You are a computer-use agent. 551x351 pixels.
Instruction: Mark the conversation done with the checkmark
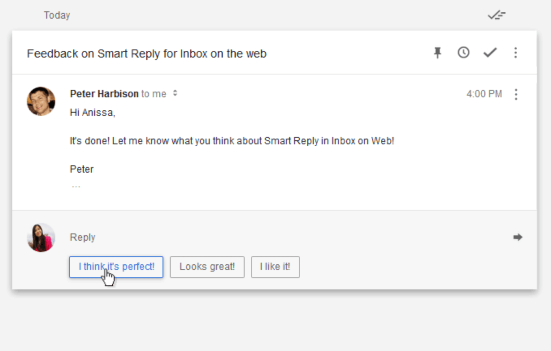coord(490,53)
